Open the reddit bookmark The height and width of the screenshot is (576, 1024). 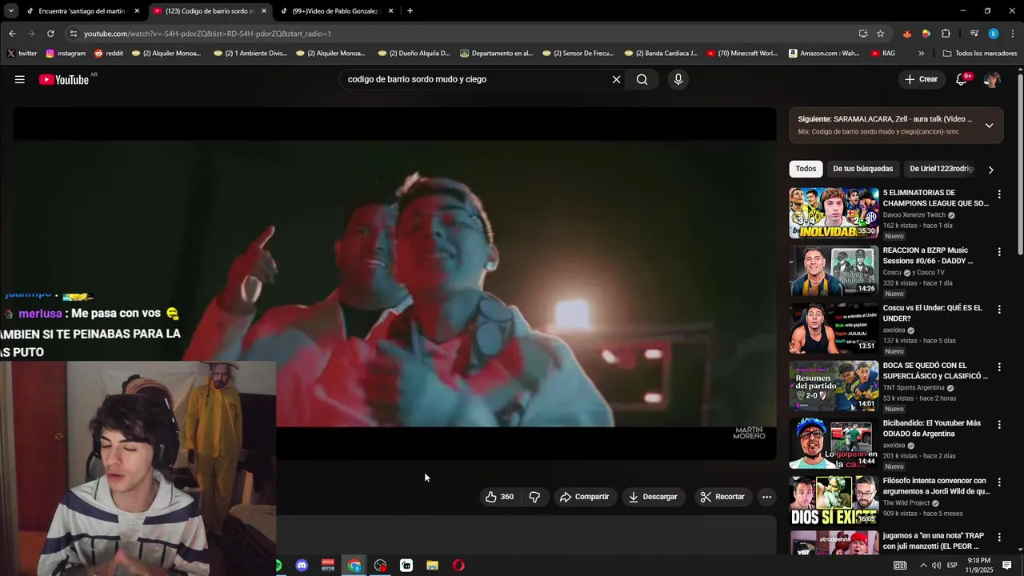coord(109,54)
